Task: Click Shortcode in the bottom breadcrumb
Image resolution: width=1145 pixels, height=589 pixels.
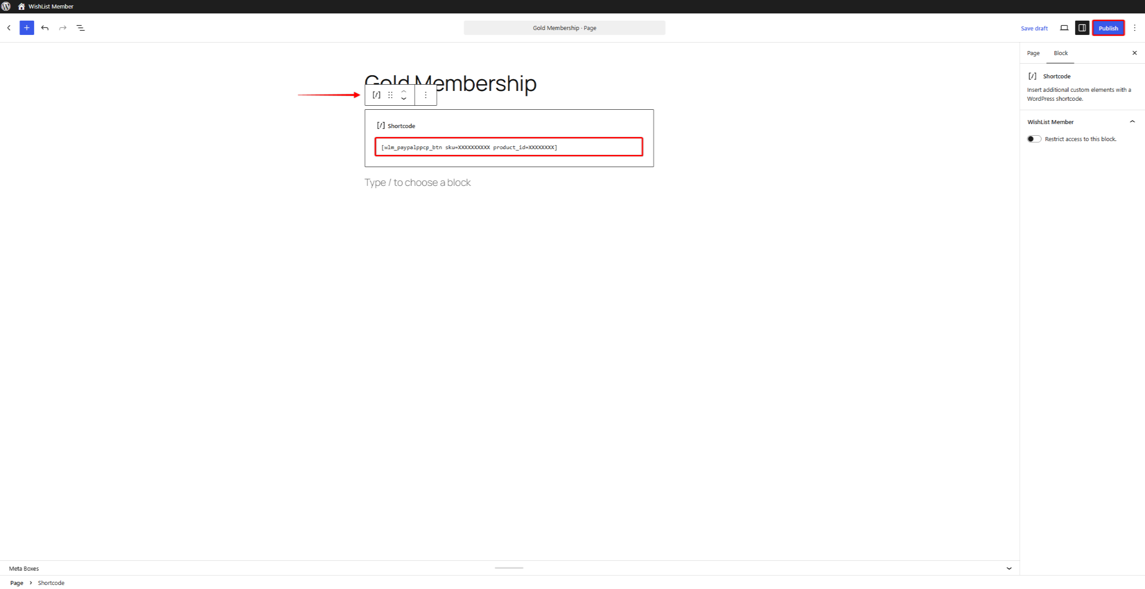Action: (x=51, y=583)
